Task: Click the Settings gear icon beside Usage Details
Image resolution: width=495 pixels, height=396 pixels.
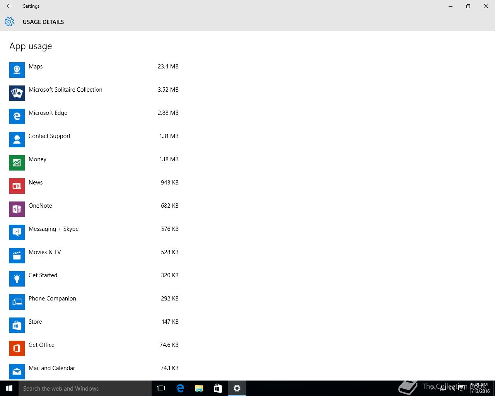Action: tap(9, 22)
